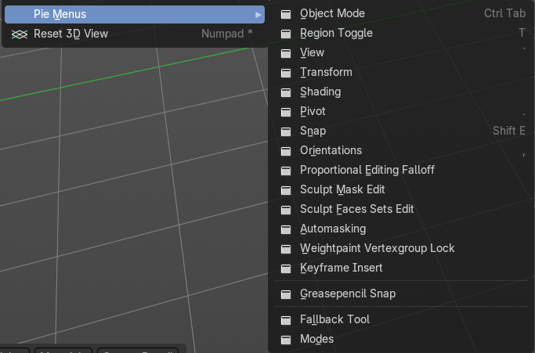Click the Reset 3D View icon
The width and height of the screenshot is (535, 353).
tap(20, 34)
